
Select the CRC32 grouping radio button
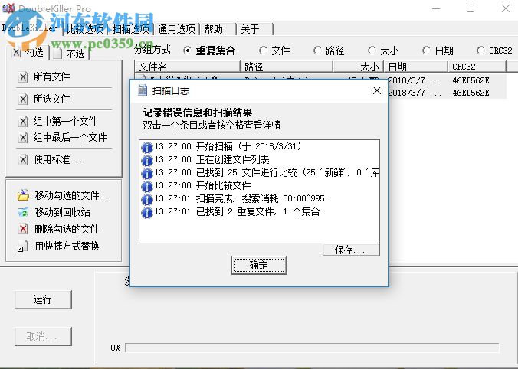(x=480, y=51)
